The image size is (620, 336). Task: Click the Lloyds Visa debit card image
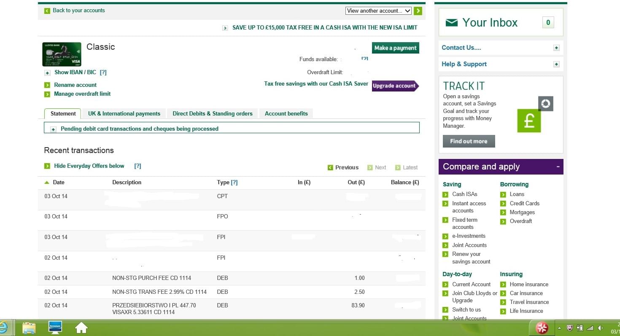point(62,54)
